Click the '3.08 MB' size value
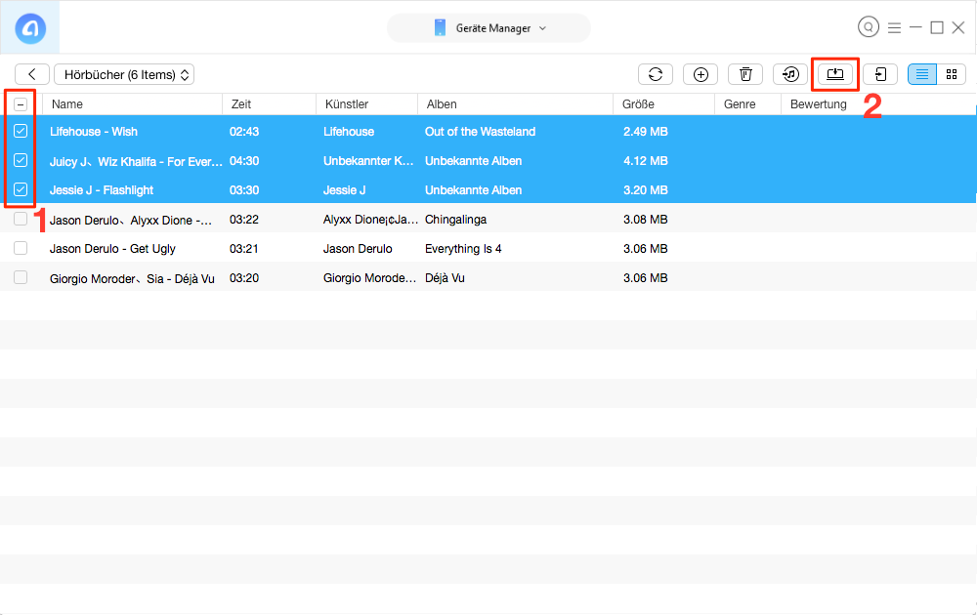Viewport: 977px width, 615px height. click(x=646, y=219)
